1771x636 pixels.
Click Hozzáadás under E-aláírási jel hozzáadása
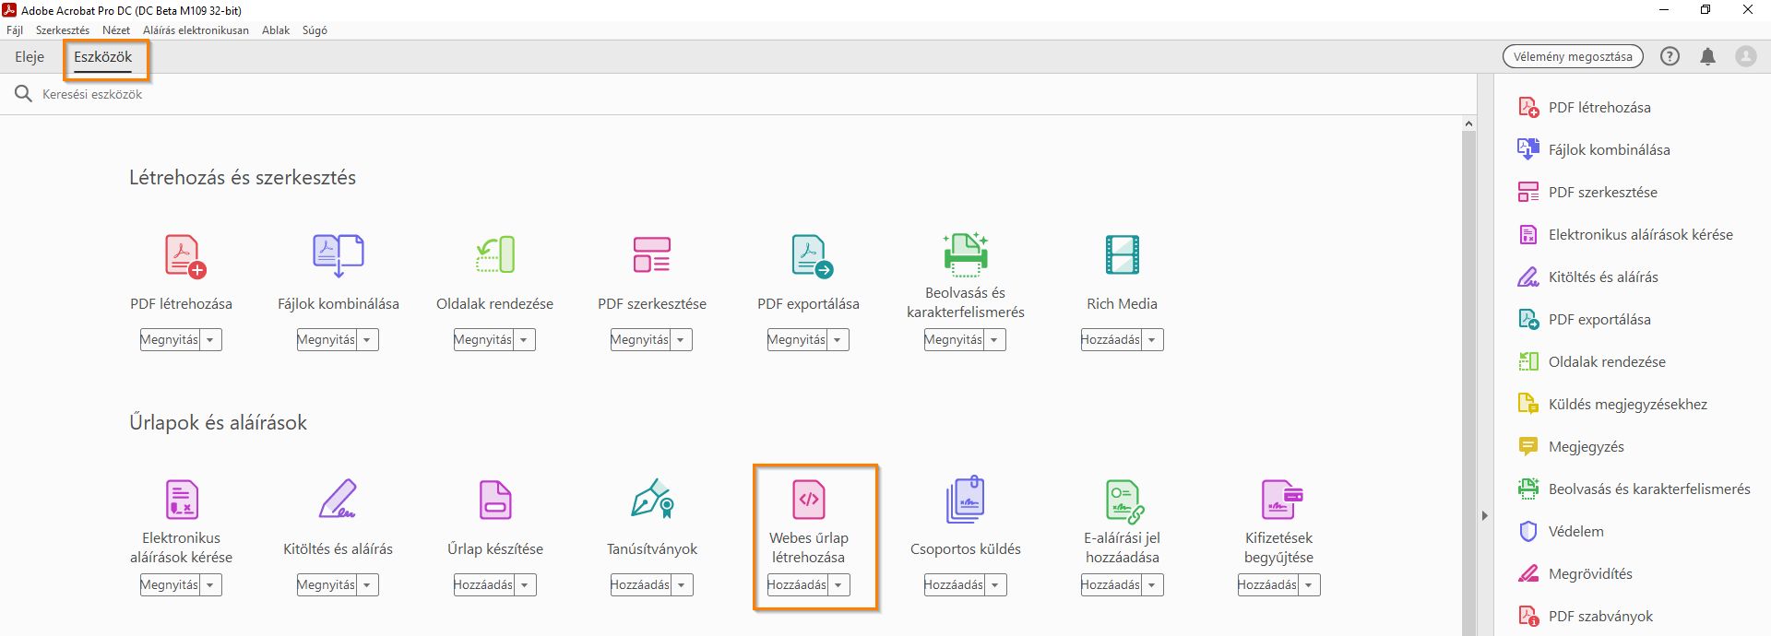click(x=1111, y=585)
